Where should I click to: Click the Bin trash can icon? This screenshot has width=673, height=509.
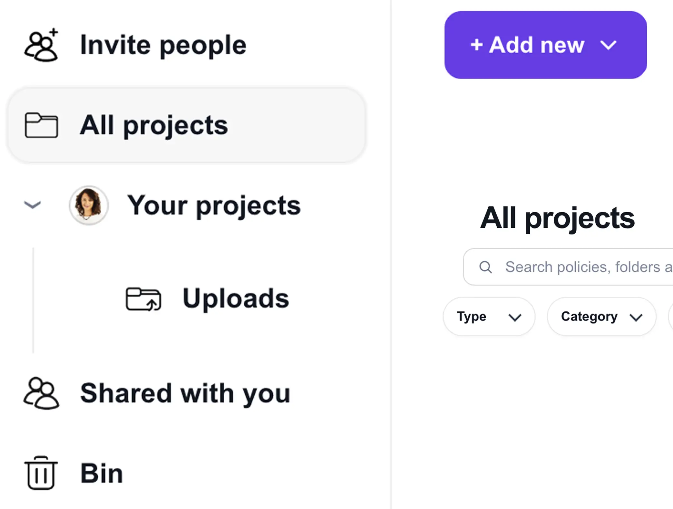point(41,473)
